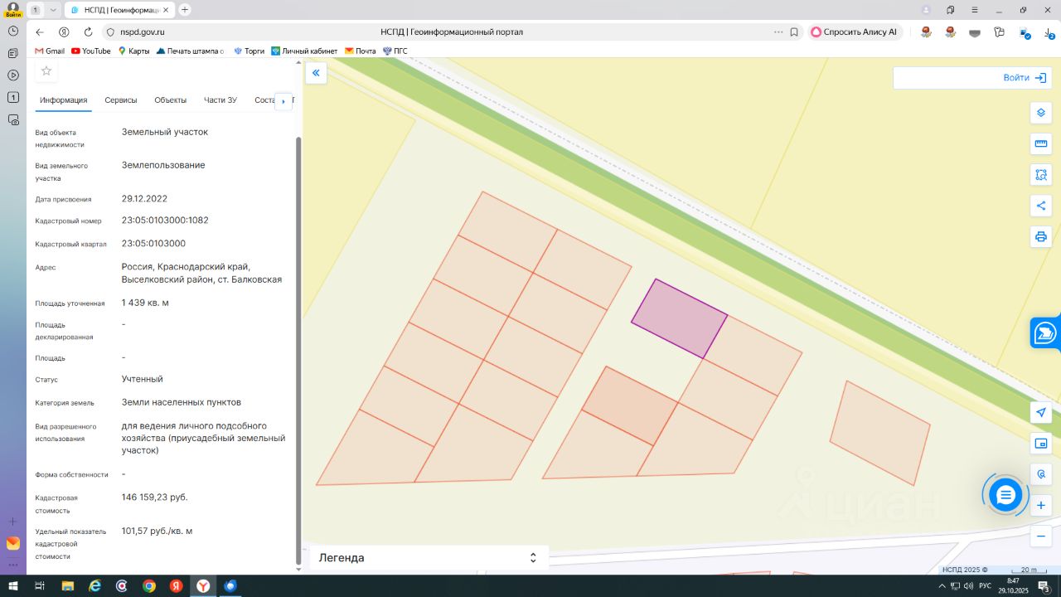Open the Карты bookmark
The width and height of the screenshot is (1061, 597).
click(134, 51)
